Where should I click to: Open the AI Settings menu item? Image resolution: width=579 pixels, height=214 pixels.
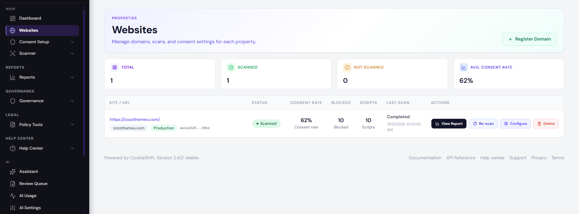42,208
